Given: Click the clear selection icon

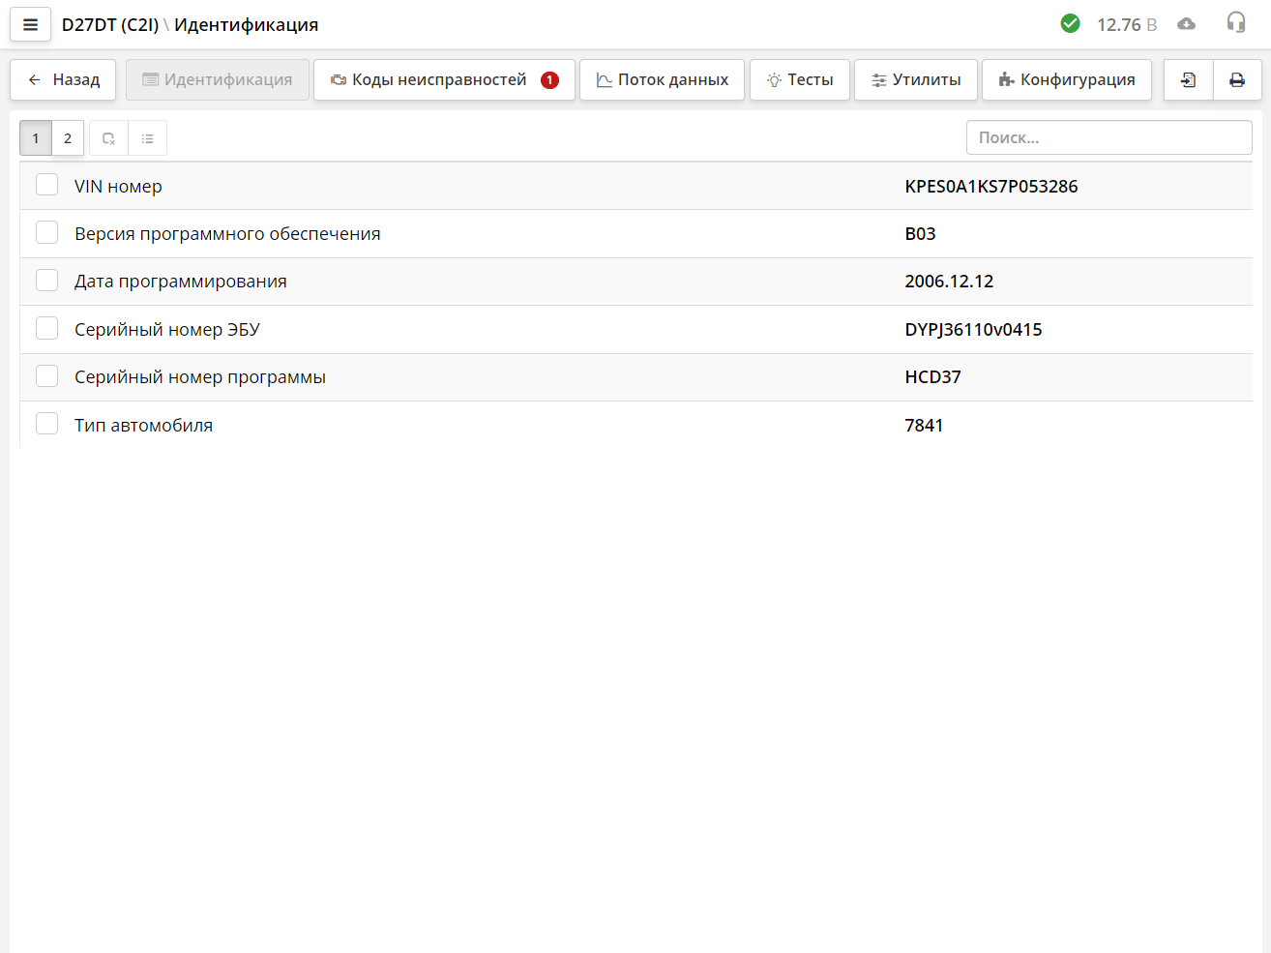Looking at the screenshot, I should 108,138.
